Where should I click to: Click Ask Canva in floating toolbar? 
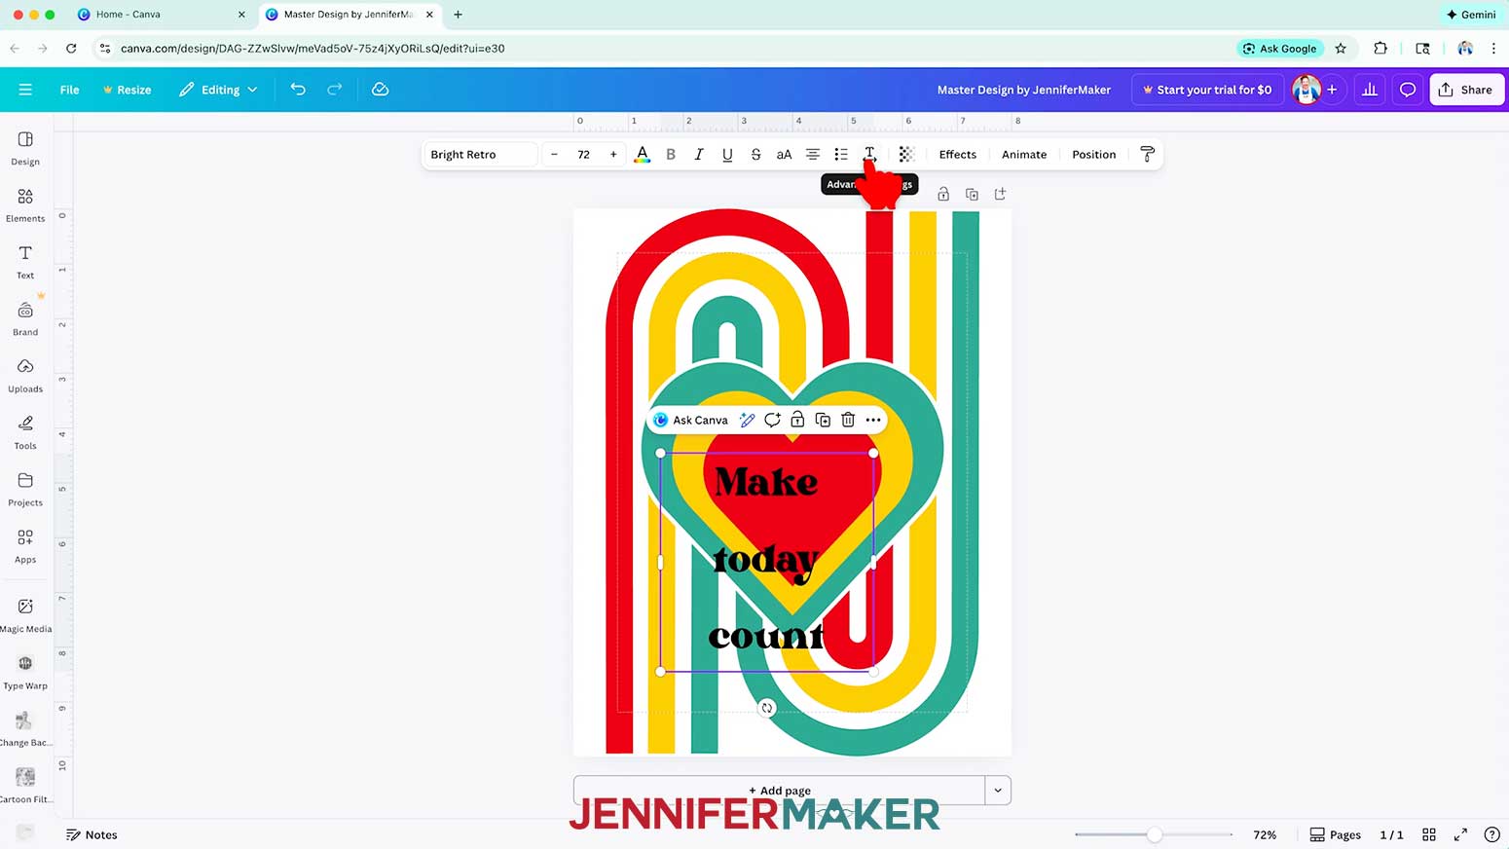690,421
